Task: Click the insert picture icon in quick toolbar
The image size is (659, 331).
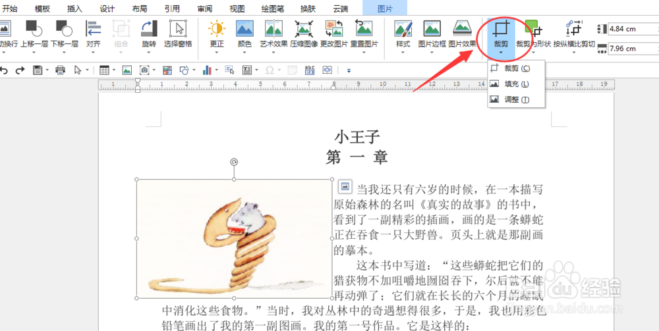Action: point(127,70)
